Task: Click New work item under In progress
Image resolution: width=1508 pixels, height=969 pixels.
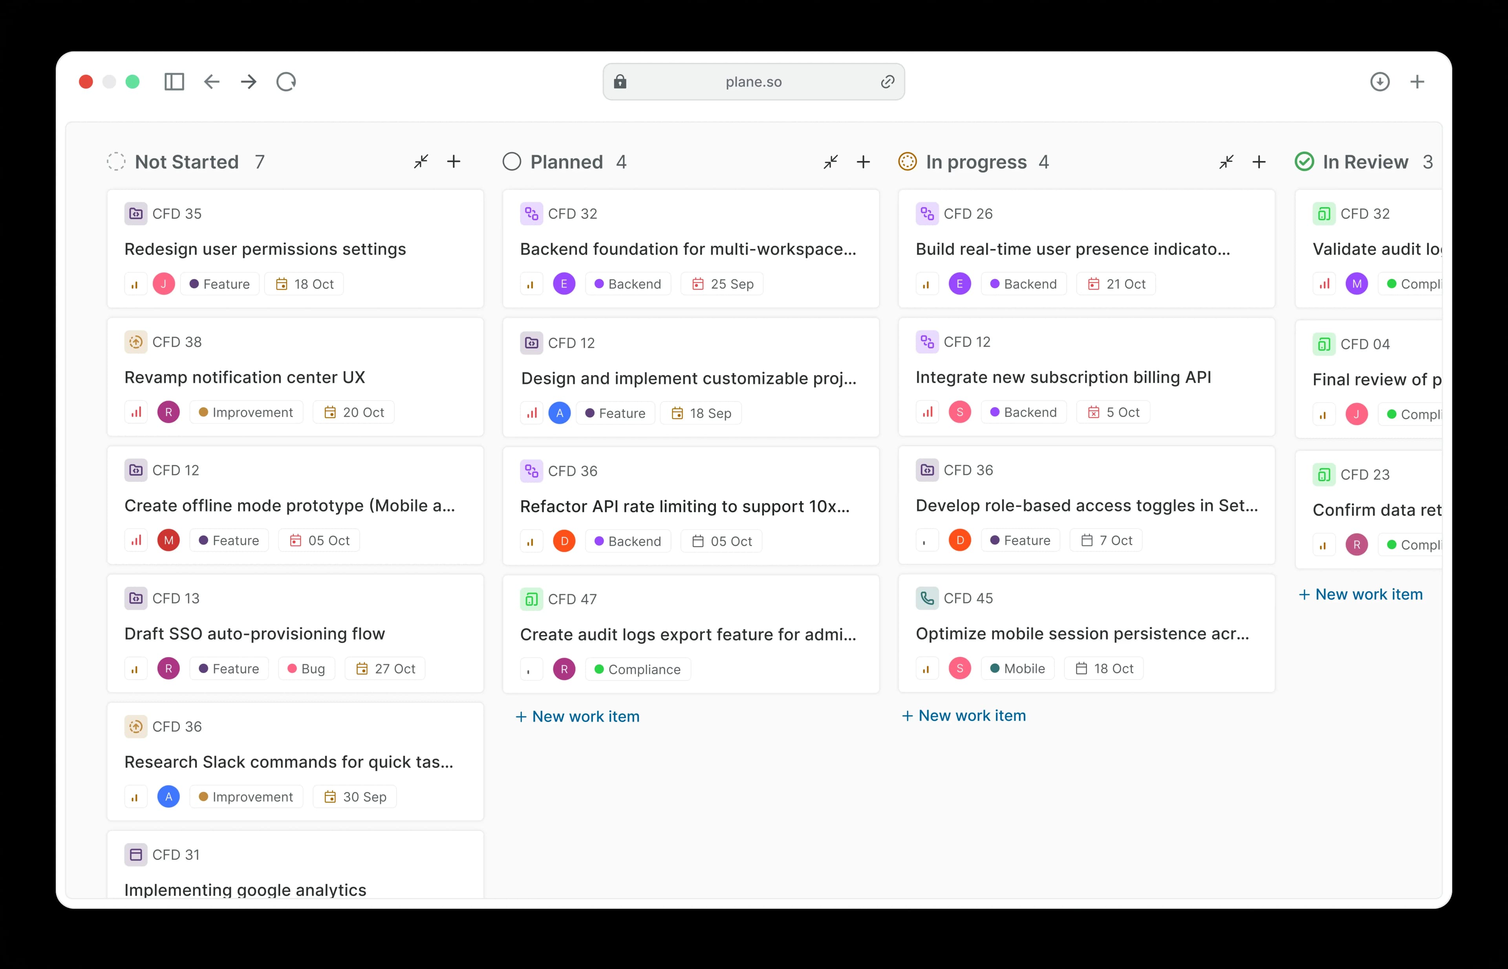Action: click(x=964, y=715)
